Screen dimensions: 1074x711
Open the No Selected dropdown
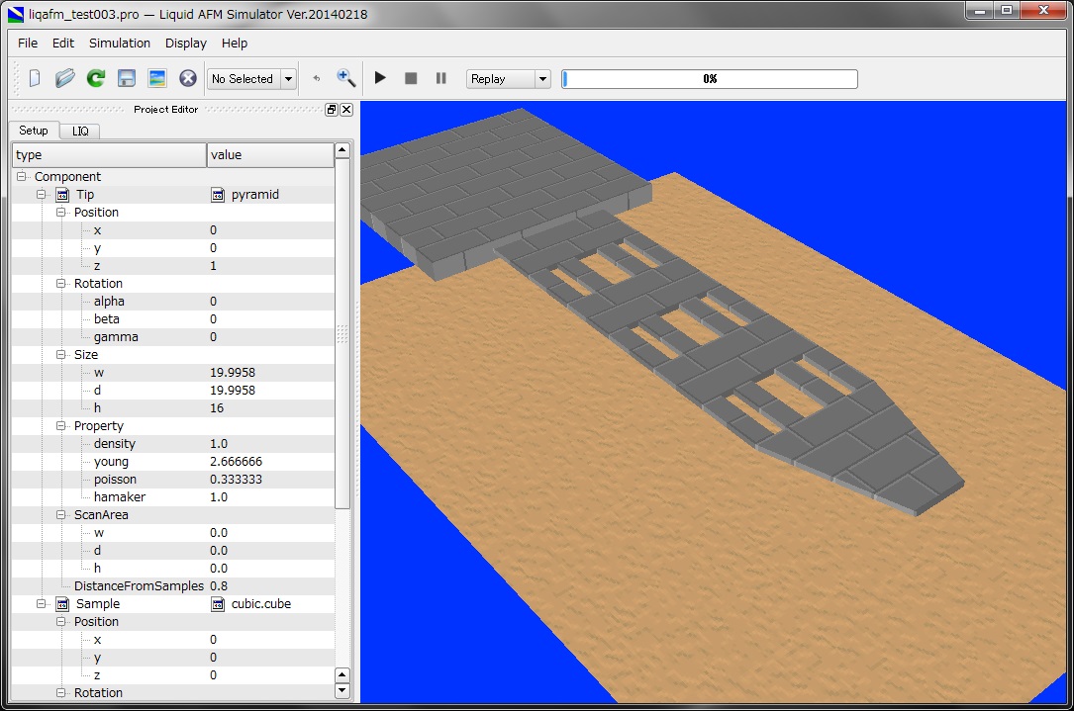click(x=288, y=79)
